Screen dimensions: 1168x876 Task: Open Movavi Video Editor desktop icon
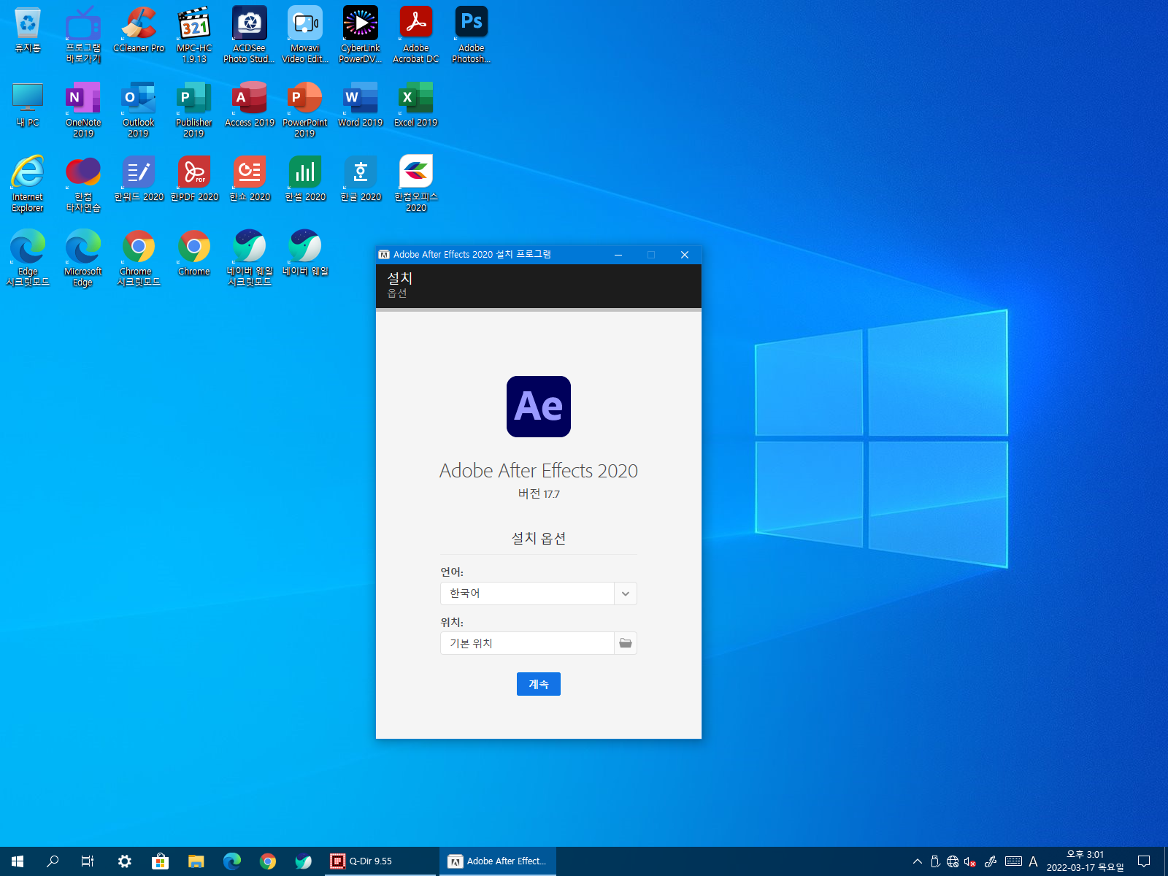point(305,35)
